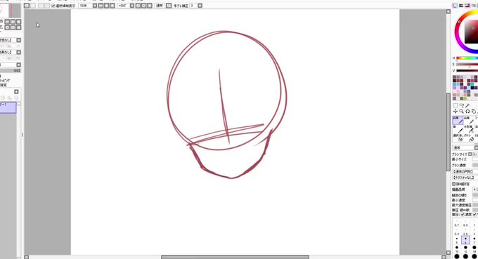478x259 pixels.
Task: Open the layer blend mode dropdown
Action: [18, 65]
